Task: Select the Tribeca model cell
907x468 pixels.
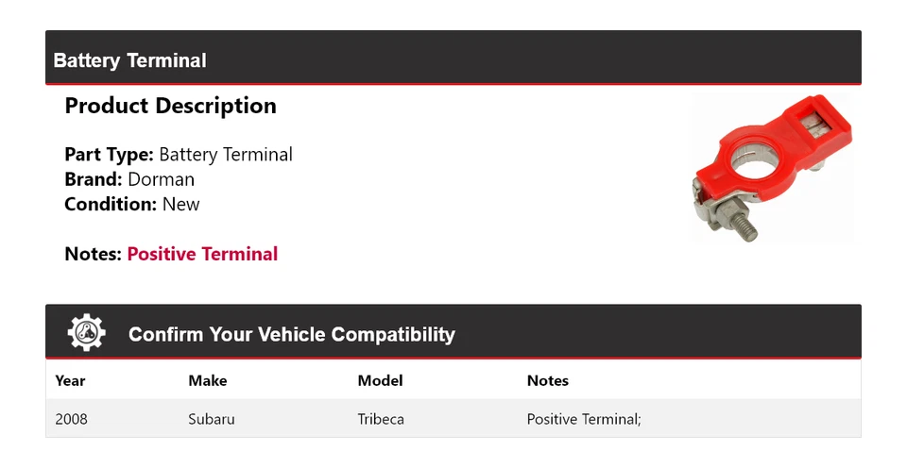Action: (x=381, y=419)
